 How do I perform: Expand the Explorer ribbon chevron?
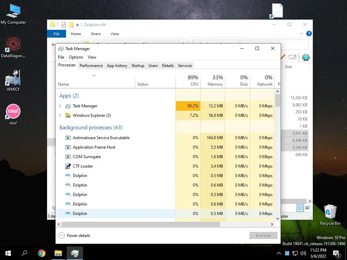301,34
